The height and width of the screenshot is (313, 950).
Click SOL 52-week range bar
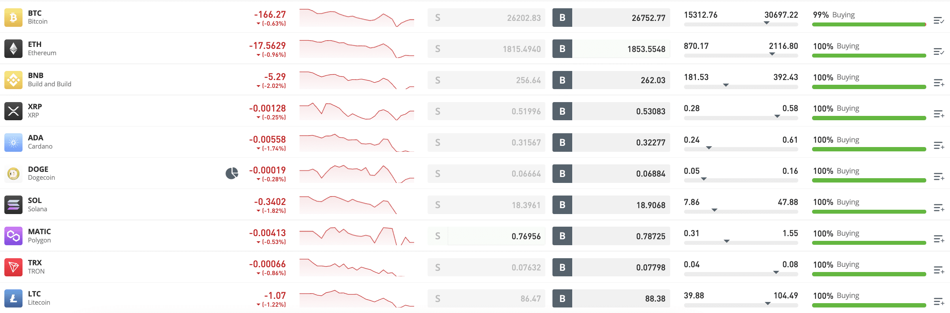tap(741, 212)
